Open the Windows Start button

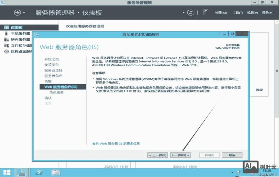7,172
